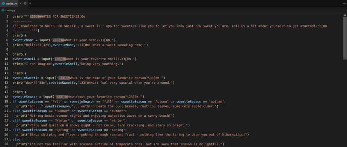Screen dimensions: 347x147
Task: Click line number 12 in the gutter
Action: [6, 68]
